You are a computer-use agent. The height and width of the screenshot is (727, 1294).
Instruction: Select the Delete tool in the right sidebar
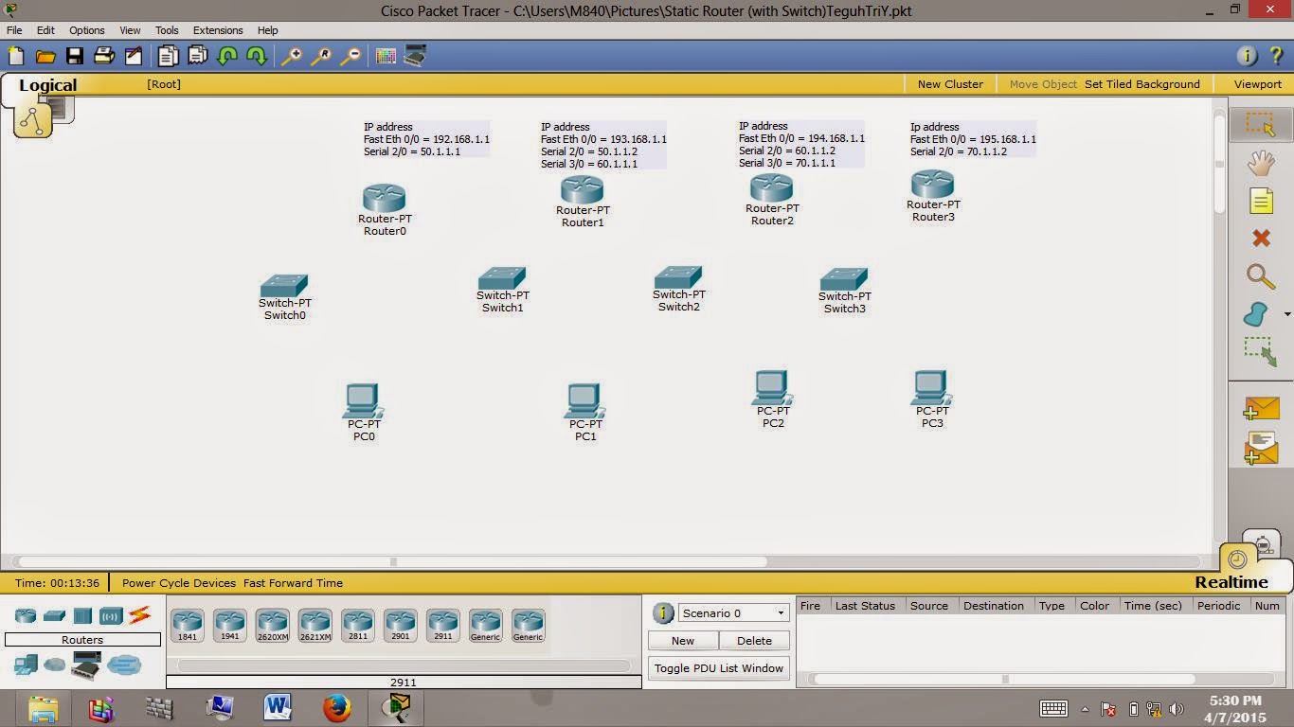point(1260,238)
